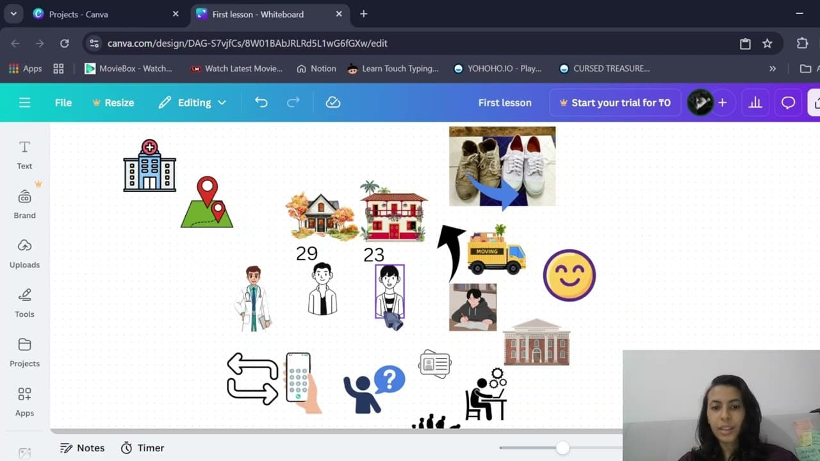Open the Uploads panel
Screen dimensions: 820x461
(24, 254)
